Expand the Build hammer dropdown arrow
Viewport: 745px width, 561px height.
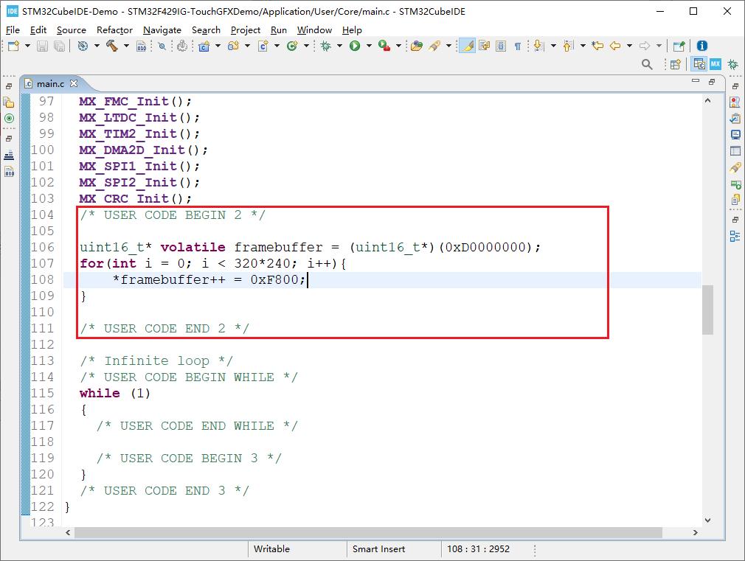125,46
